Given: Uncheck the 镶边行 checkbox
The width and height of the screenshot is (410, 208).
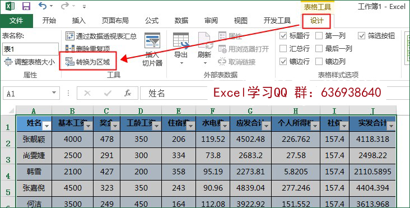Looking at the screenshot, I should [x=283, y=62].
